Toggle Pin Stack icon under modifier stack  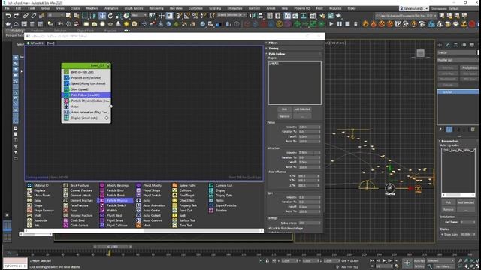pos(441,130)
